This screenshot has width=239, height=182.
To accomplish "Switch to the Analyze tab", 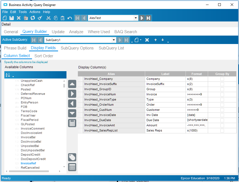I will (x=76, y=32).
